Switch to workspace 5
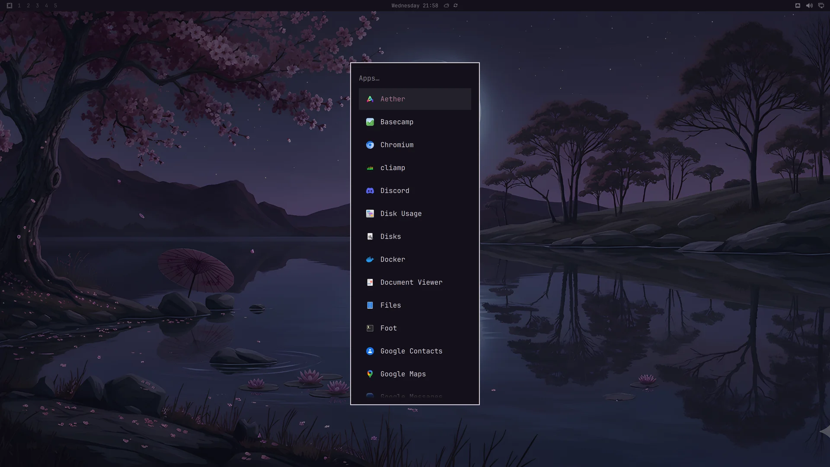This screenshot has height=467, width=830. tap(55, 6)
